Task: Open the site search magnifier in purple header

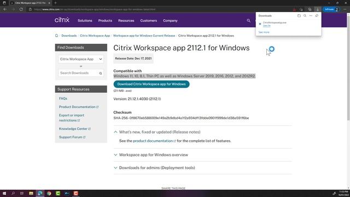Action: [x=248, y=21]
